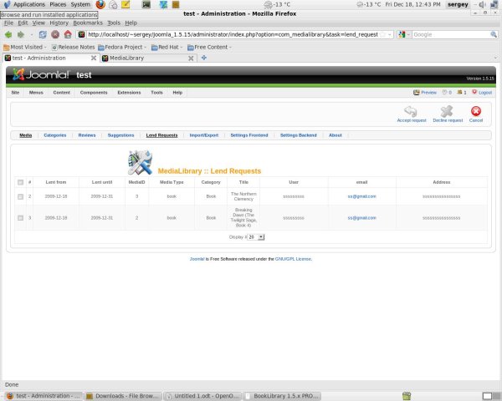Image resolution: width=502 pixels, height=401 pixels.
Task: Expand the list all tabs arrow
Action: [495, 58]
